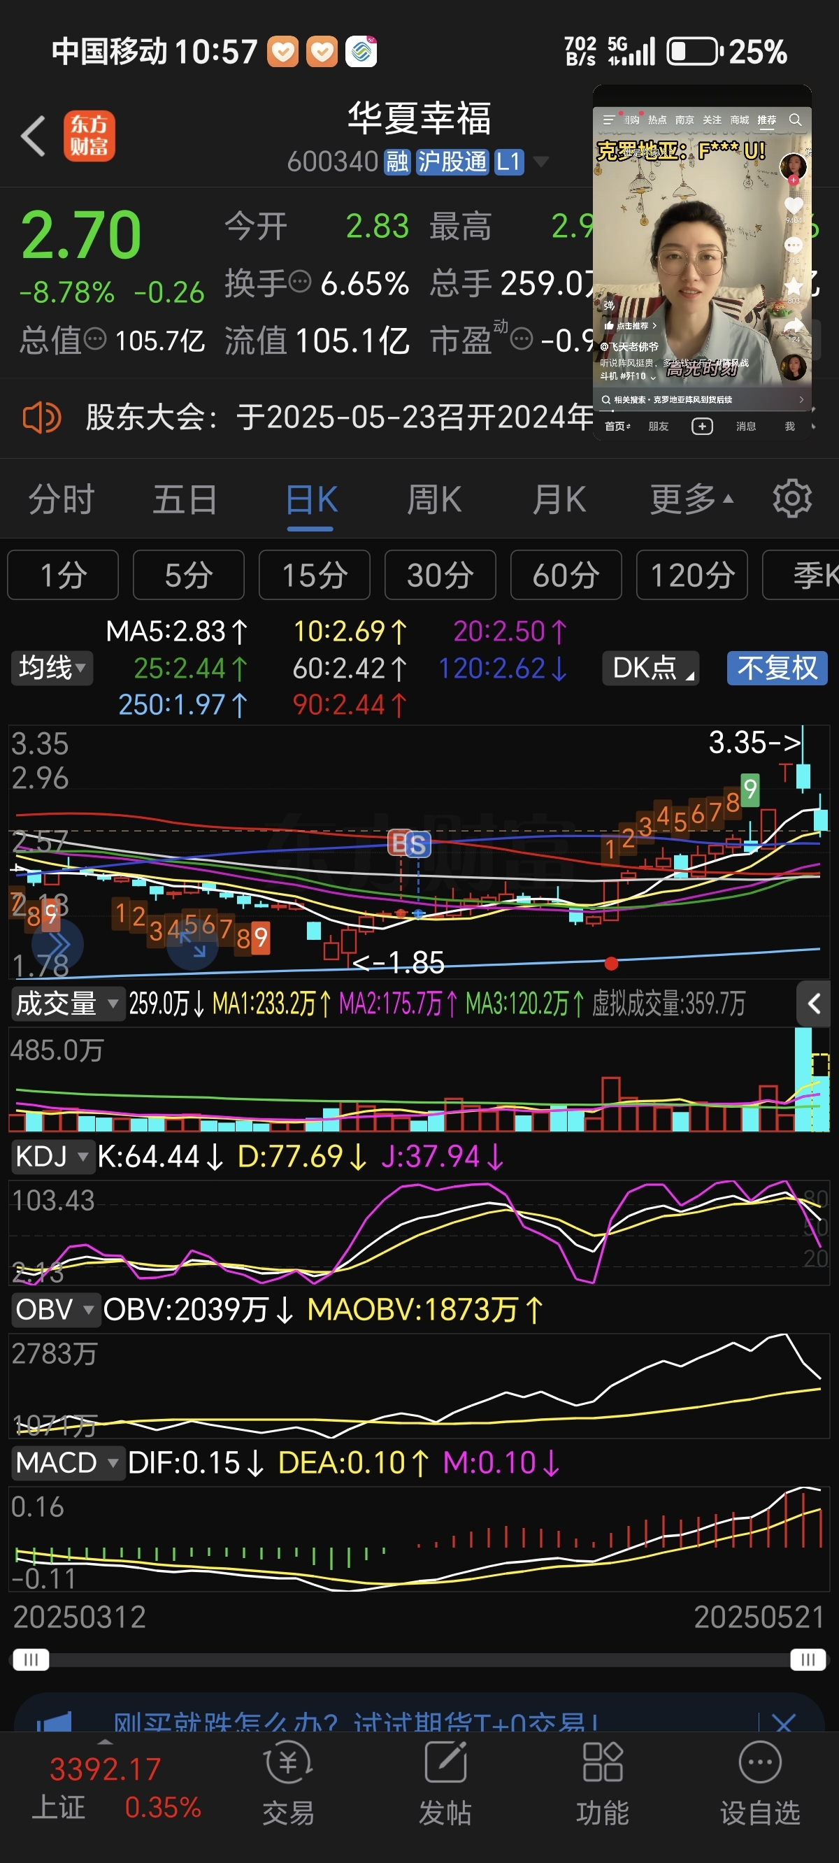Viewport: 839px width, 1863px height.
Task: Select the 季K period button
Action: click(x=801, y=575)
